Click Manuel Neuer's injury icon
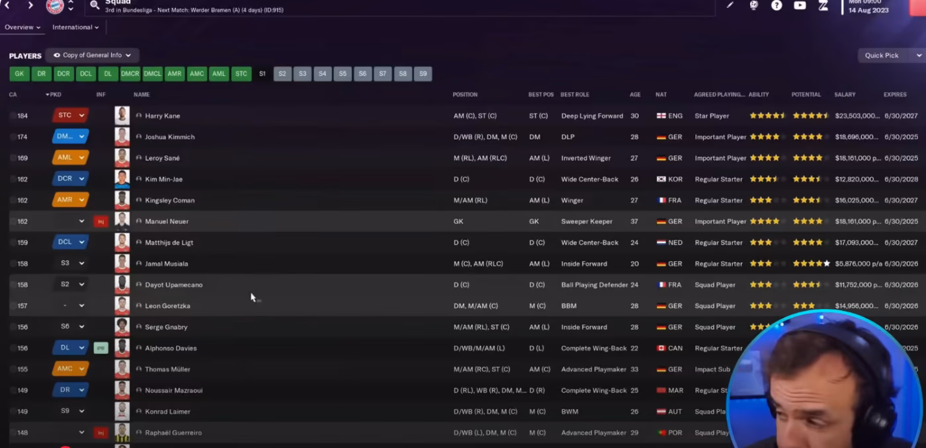 click(x=101, y=221)
